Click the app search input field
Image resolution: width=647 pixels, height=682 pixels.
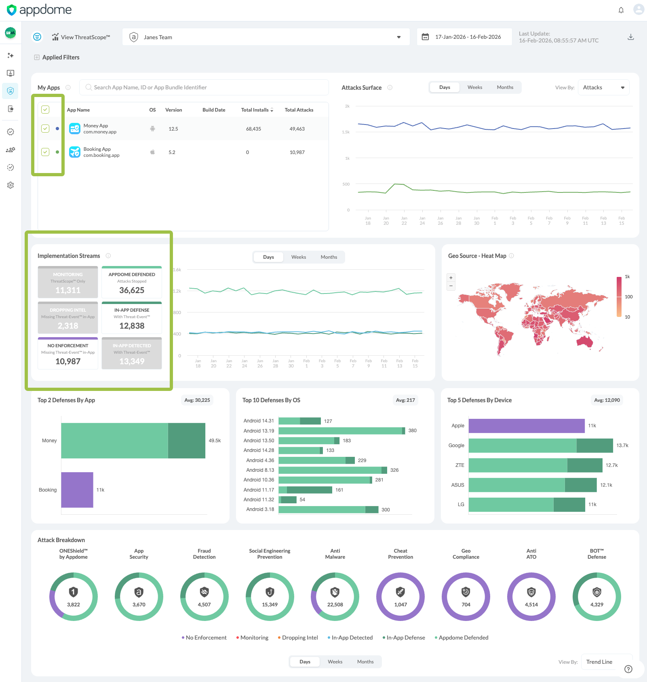point(204,88)
